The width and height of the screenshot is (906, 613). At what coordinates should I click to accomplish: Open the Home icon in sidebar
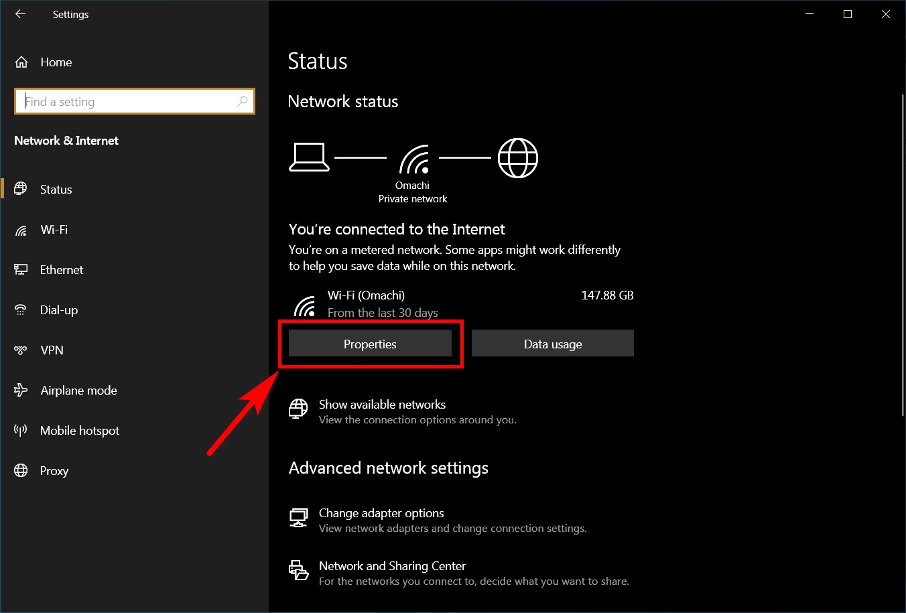[x=21, y=62]
